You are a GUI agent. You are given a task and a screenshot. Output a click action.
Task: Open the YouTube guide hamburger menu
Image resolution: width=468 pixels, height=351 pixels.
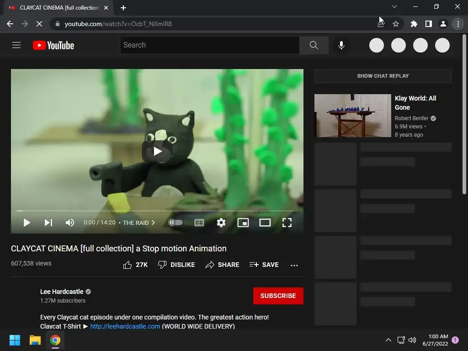(x=16, y=45)
